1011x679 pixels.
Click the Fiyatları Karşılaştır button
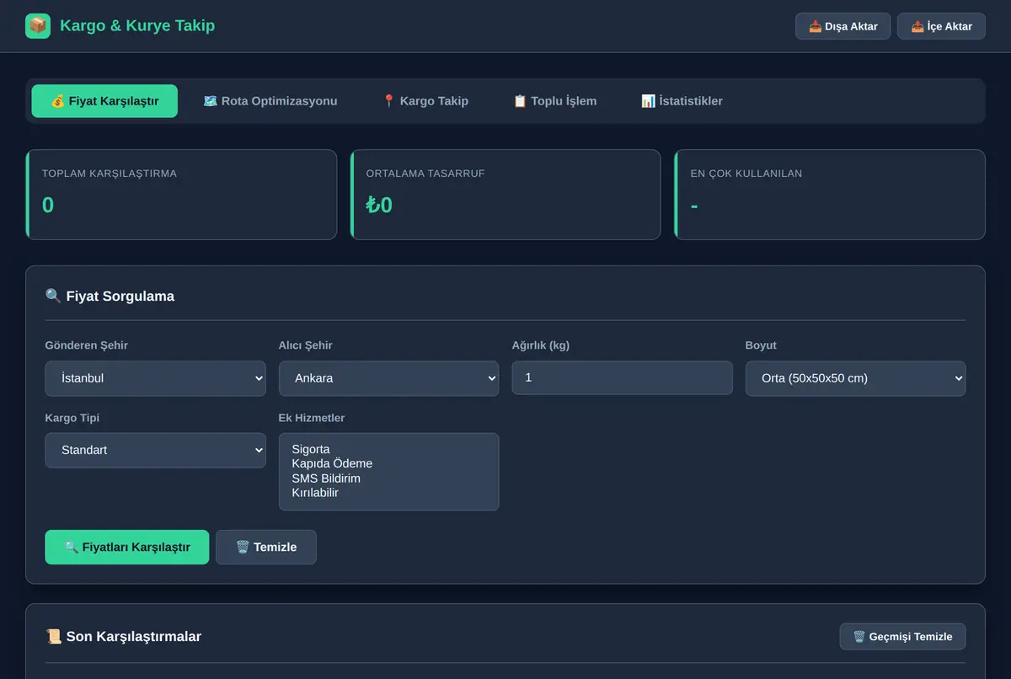tap(126, 547)
